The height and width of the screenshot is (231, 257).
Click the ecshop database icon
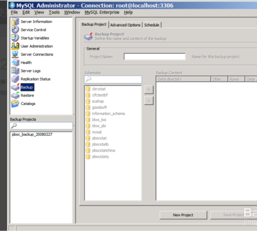click(x=88, y=101)
